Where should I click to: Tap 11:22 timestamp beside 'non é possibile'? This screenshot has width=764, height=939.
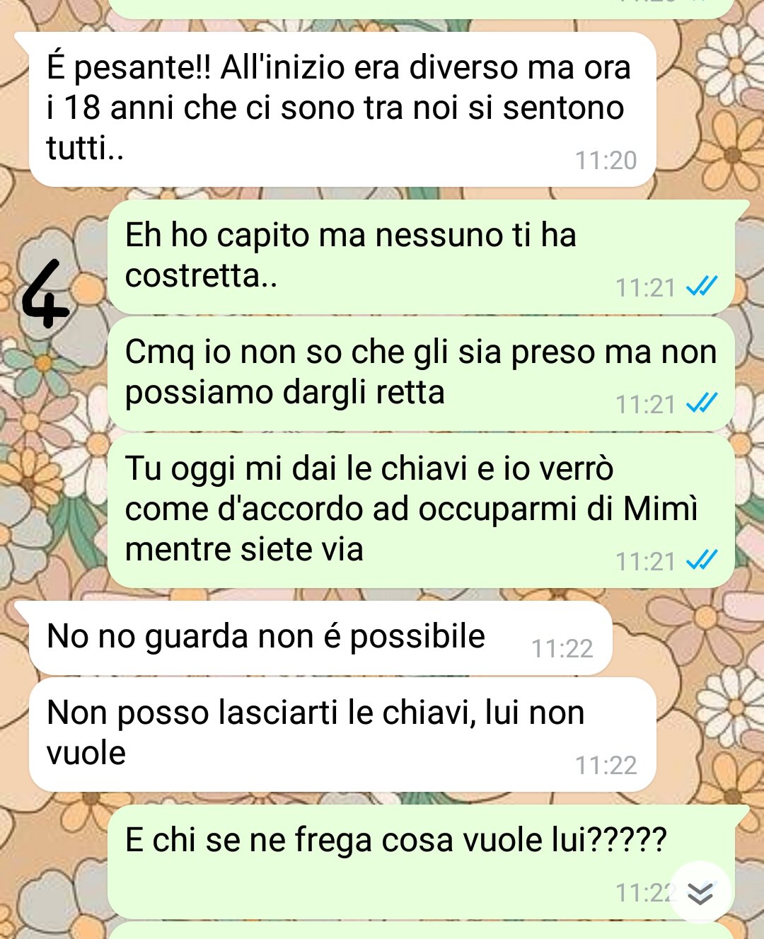tap(562, 649)
